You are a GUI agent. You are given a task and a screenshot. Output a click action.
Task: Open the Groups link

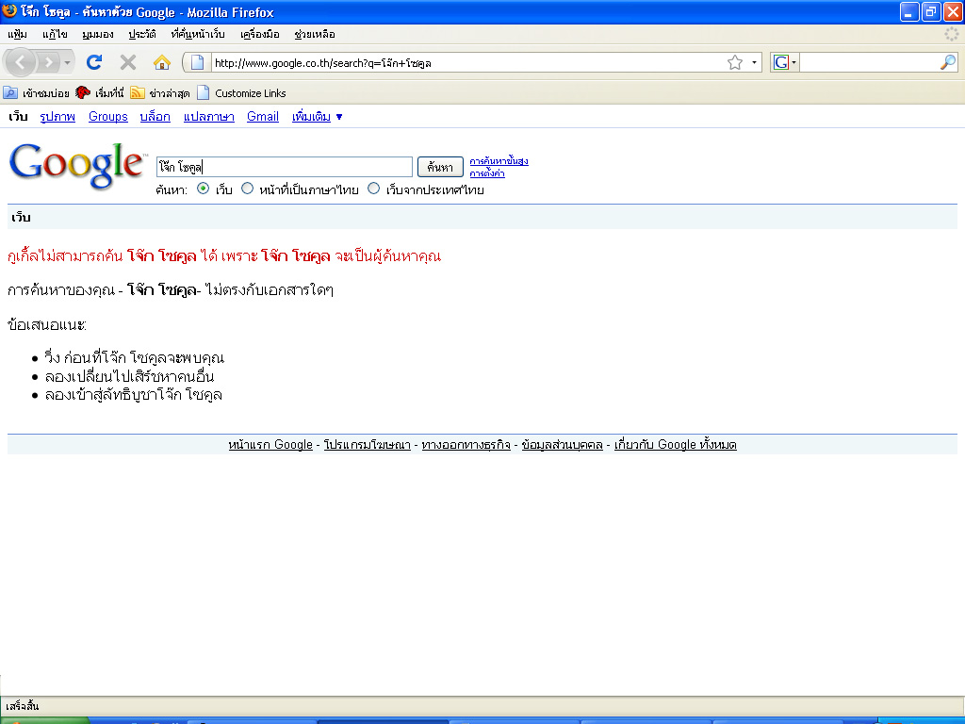point(108,116)
